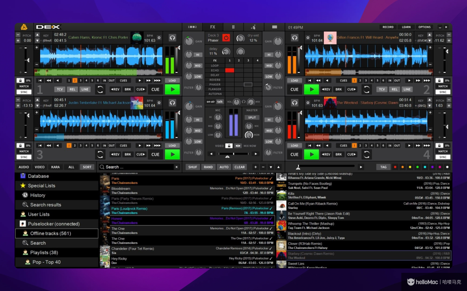467x291 pixels.
Task: Clear the search field with the X
Action: (177, 167)
